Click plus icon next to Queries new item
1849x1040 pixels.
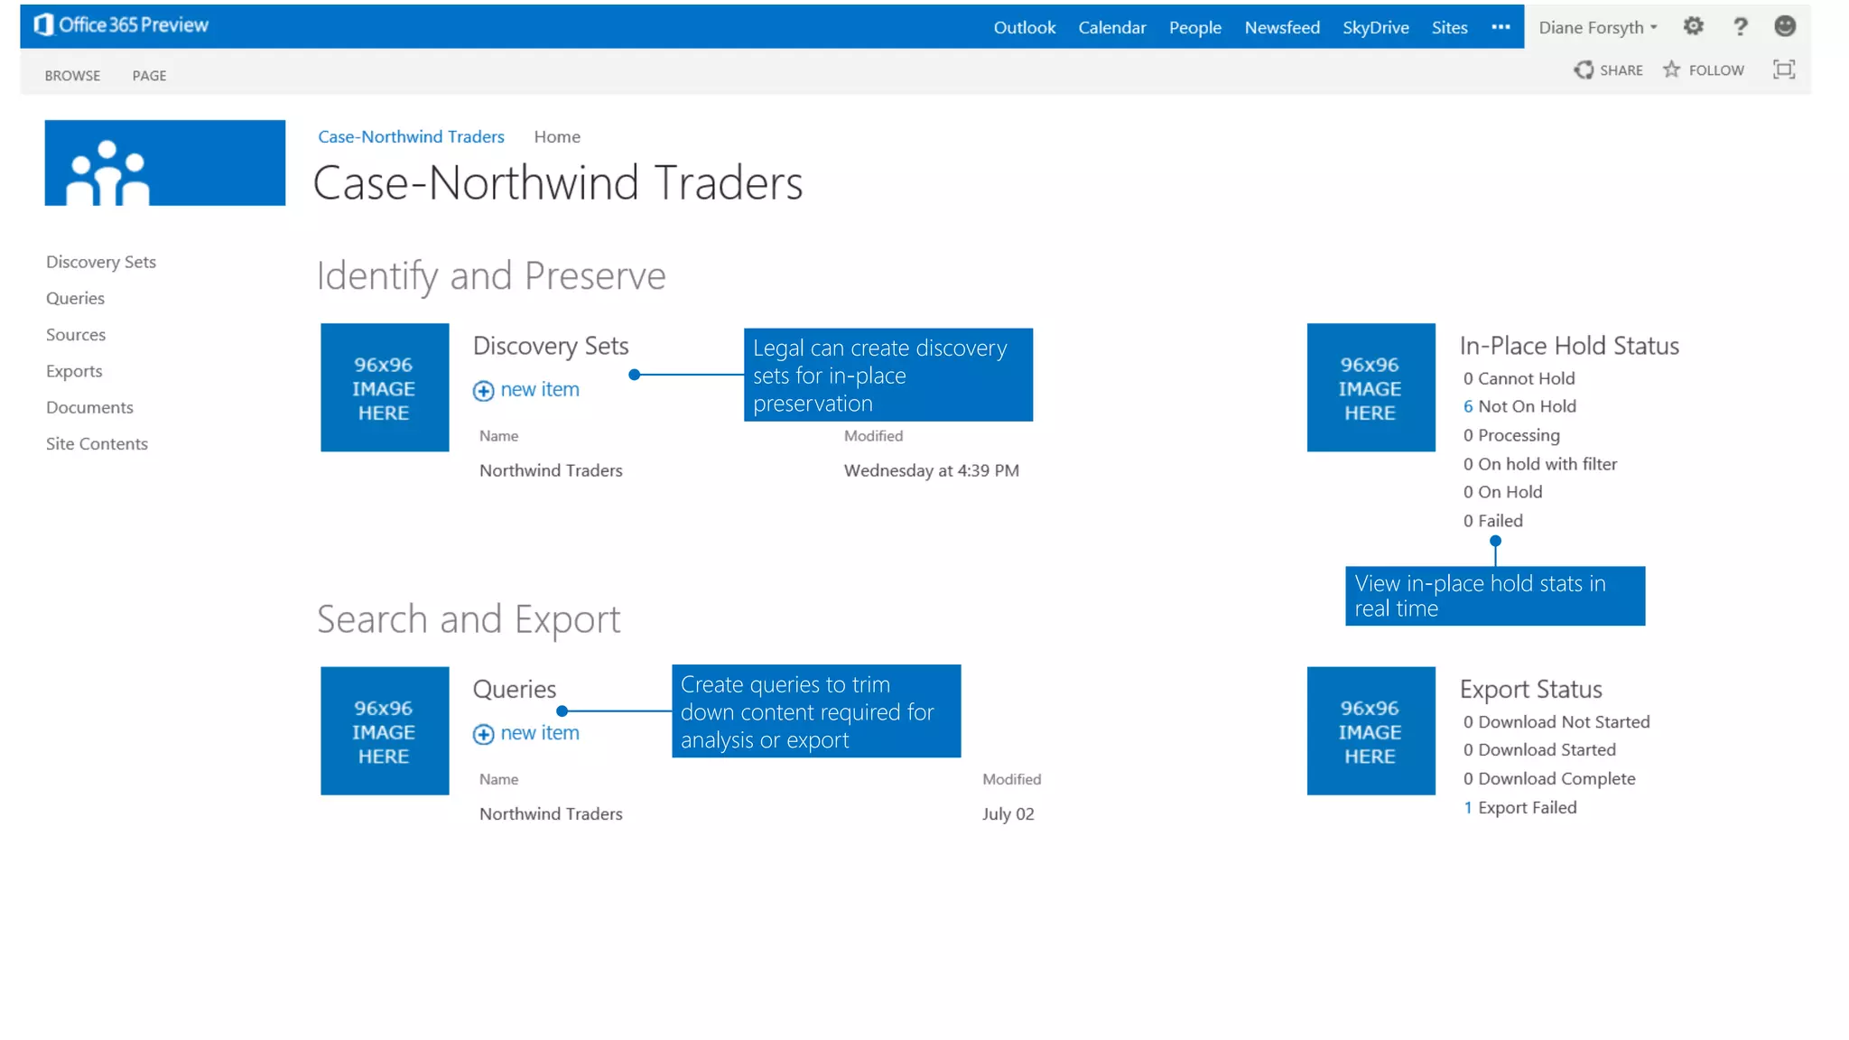(x=484, y=734)
